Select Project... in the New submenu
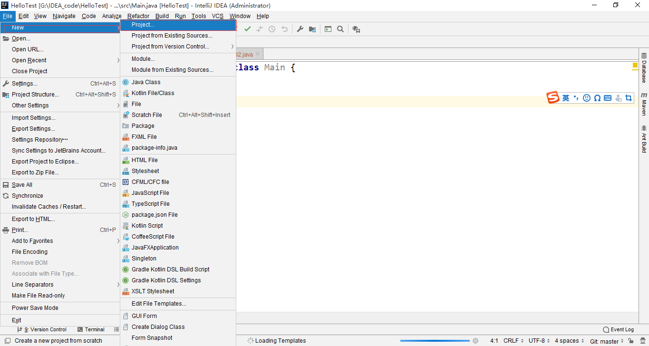The image size is (649, 346). click(178, 25)
